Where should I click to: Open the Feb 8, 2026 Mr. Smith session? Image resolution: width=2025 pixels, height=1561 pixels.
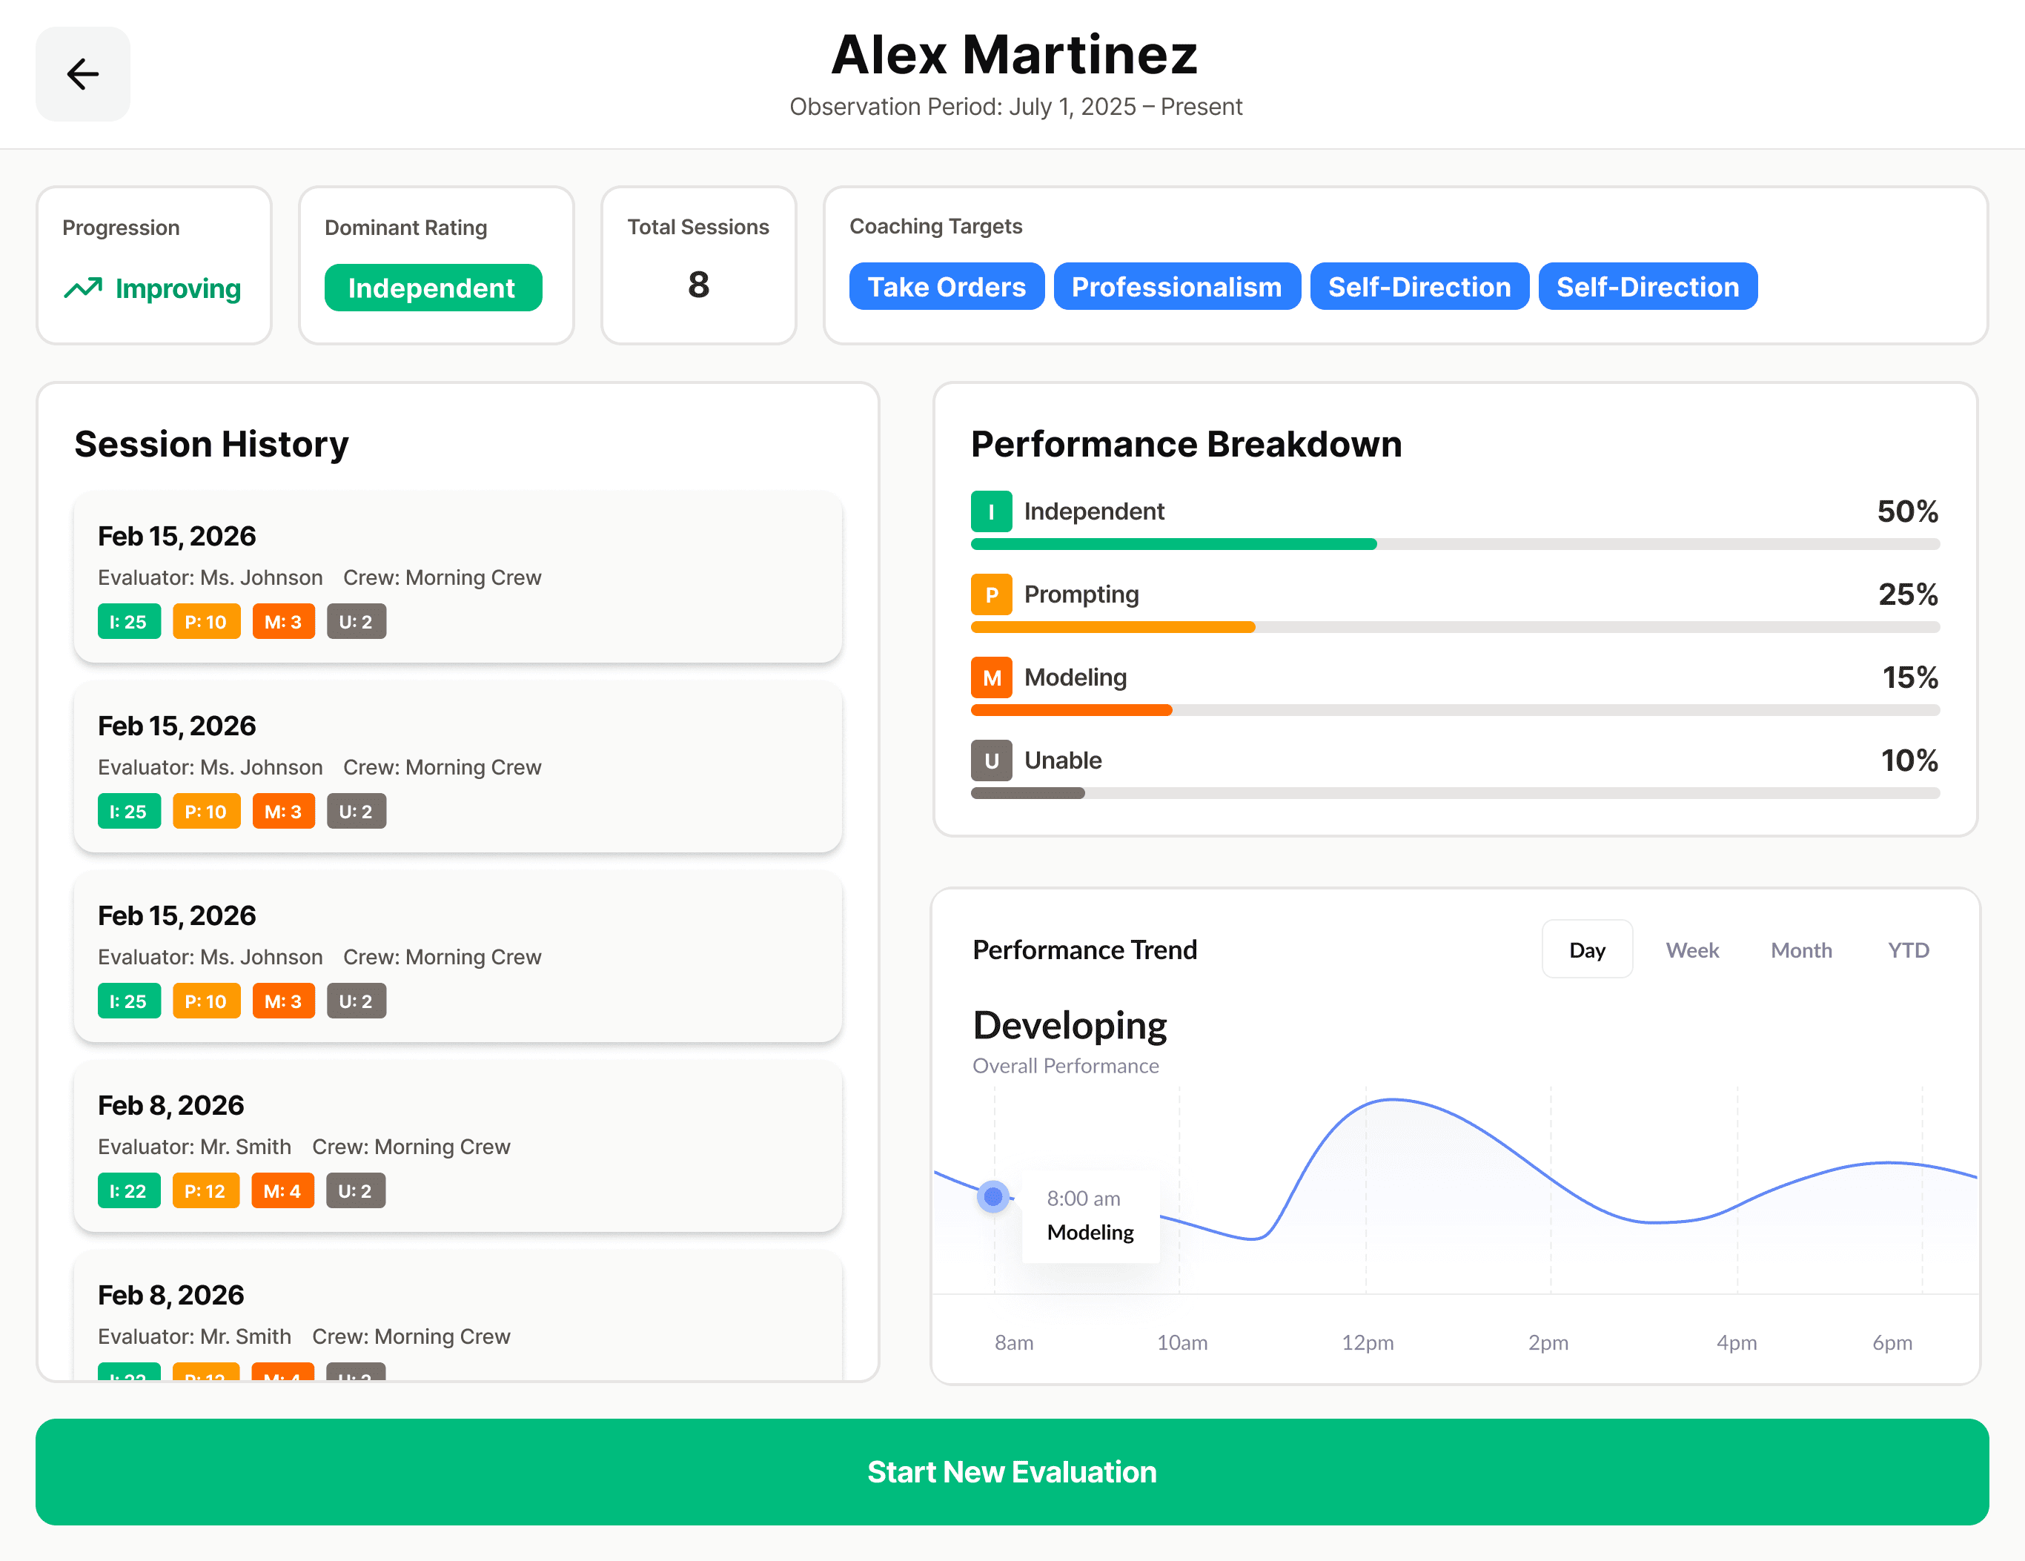tap(457, 1146)
